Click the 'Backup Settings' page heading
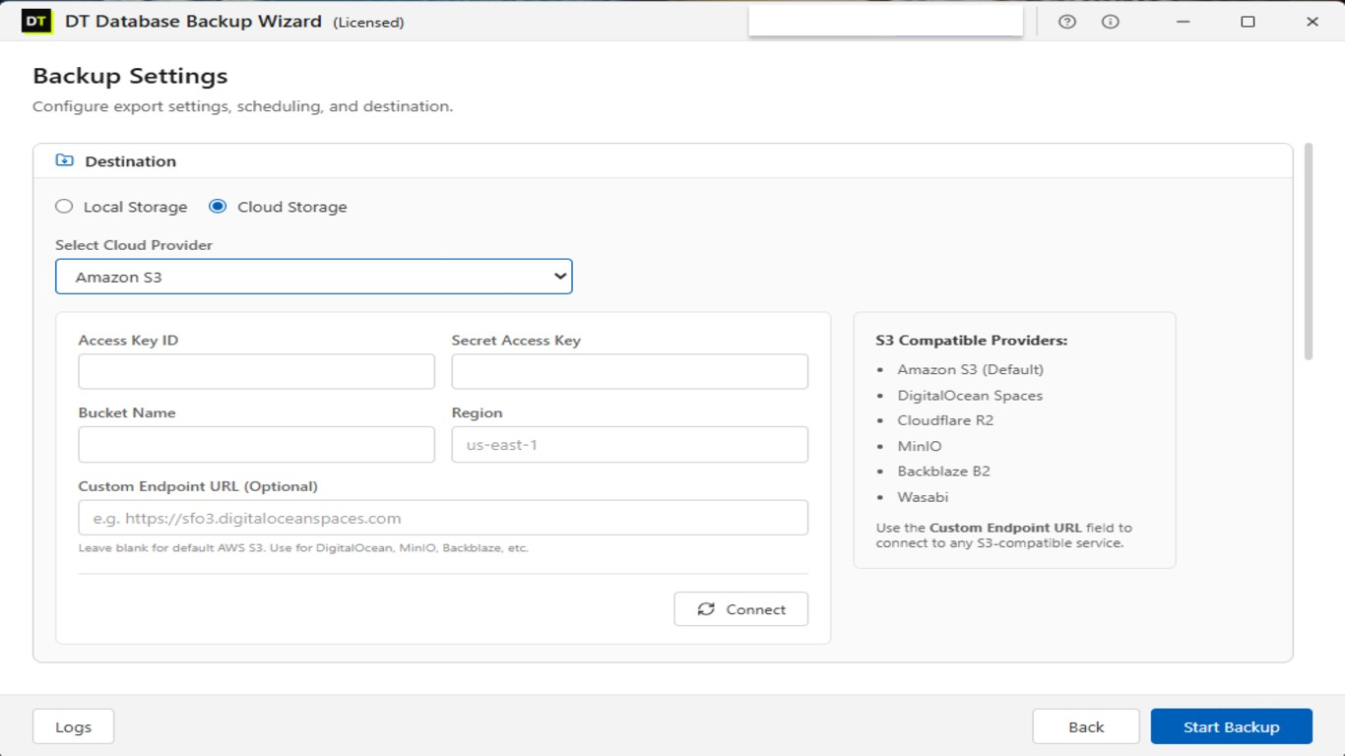 (130, 76)
